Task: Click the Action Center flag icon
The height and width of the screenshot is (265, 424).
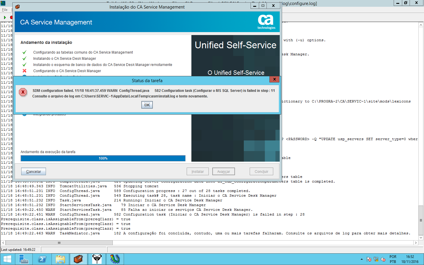Action: coord(369,260)
